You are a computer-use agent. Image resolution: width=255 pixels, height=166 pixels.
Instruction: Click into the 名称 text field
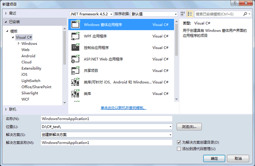(x=106, y=119)
